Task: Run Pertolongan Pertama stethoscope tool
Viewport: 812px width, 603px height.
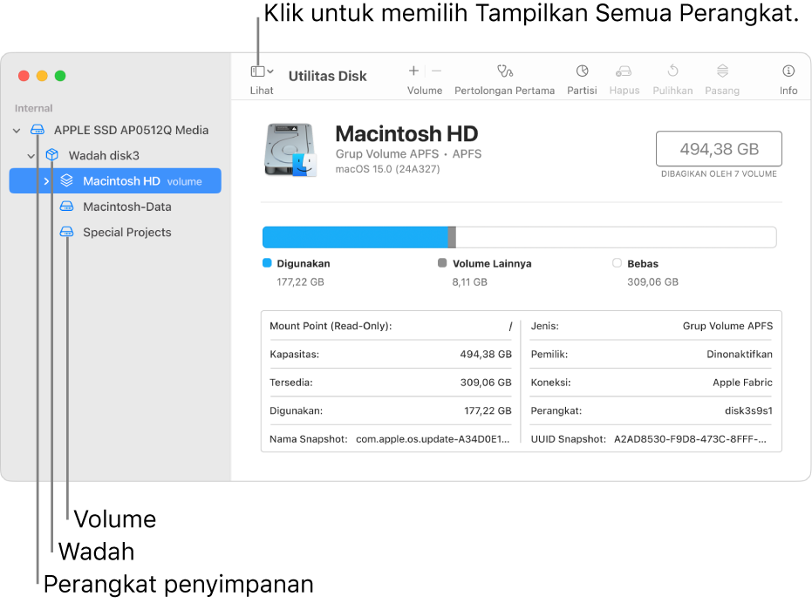Action: (505, 71)
